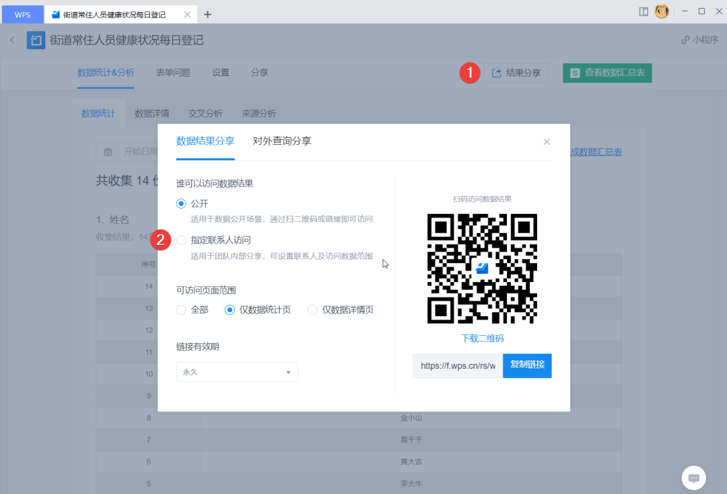Click the 结果分享 button

pyautogui.click(x=516, y=73)
